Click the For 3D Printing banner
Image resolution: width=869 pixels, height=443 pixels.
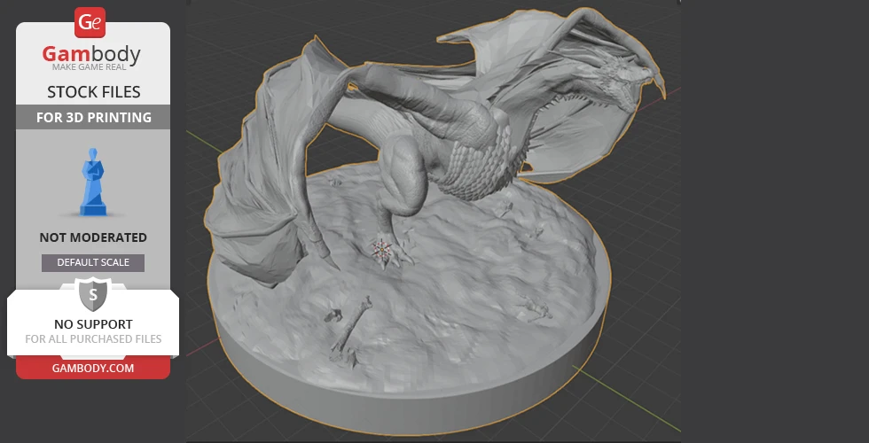tap(93, 117)
